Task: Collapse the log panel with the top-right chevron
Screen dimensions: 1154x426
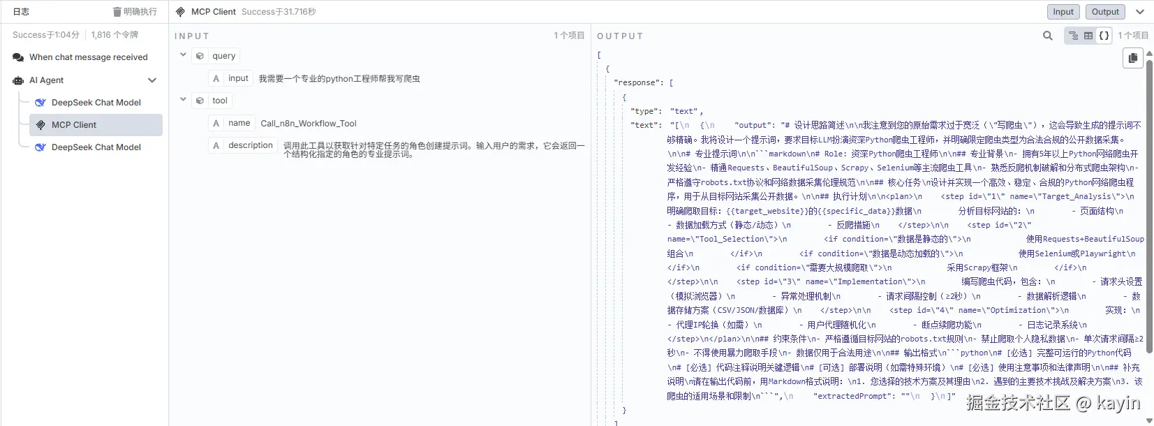Action: tap(1140, 12)
